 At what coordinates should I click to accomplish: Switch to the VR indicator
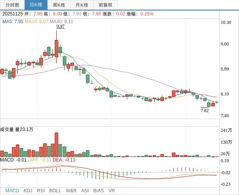click(111, 191)
